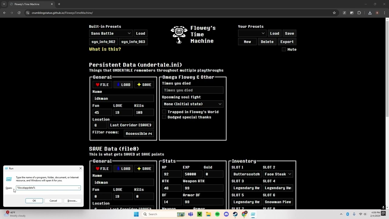Image resolution: width=389 pixels, height=219 pixels.
Task: Open Discord from taskbar
Action: click(x=226, y=214)
